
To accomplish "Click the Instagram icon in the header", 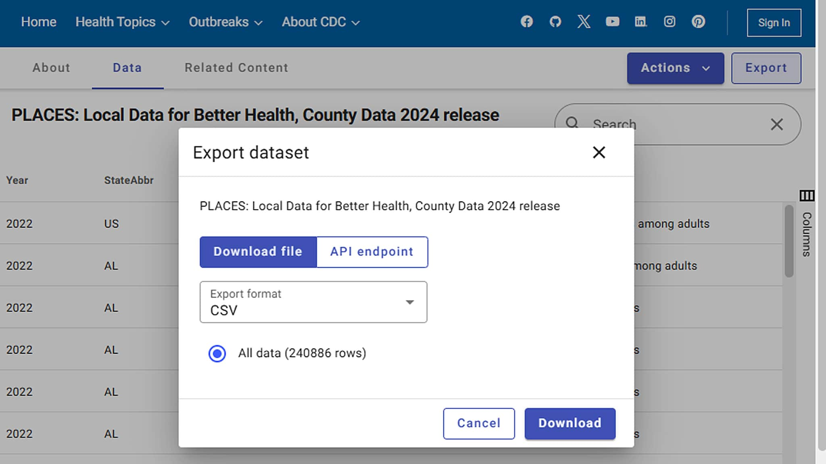I will pyautogui.click(x=670, y=21).
